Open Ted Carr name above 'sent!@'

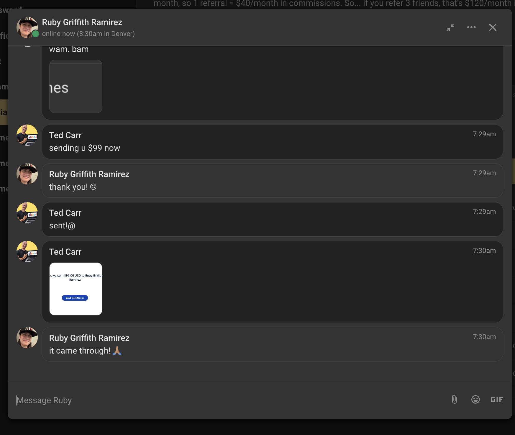click(x=65, y=213)
